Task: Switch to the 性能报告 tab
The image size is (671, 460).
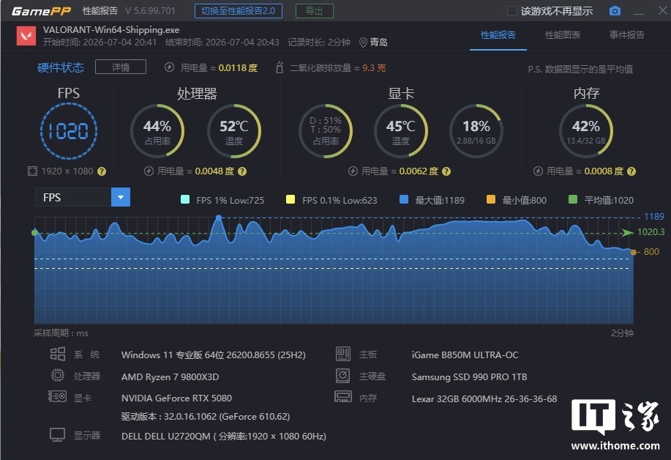Action: coord(498,35)
